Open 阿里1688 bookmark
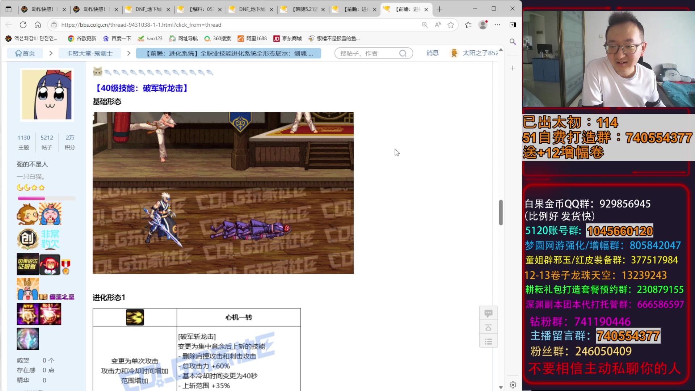Viewport: 695px width, 391px height. click(252, 38)
